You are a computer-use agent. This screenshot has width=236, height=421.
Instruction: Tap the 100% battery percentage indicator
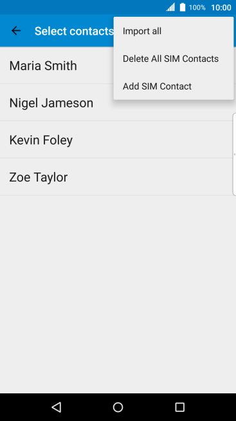pos(197,8)
